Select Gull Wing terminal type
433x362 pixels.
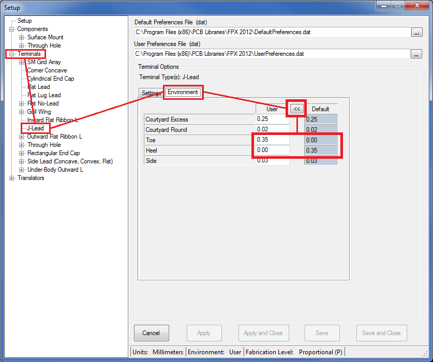[x=39, y=112]
